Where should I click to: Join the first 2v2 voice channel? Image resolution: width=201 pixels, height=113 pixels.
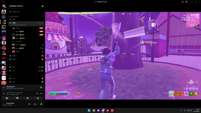[x=26, y=67]
